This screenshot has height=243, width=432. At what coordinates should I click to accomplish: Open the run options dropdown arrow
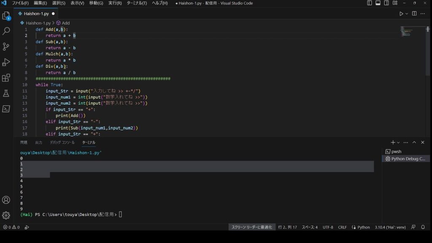click(x=407, y=13)
